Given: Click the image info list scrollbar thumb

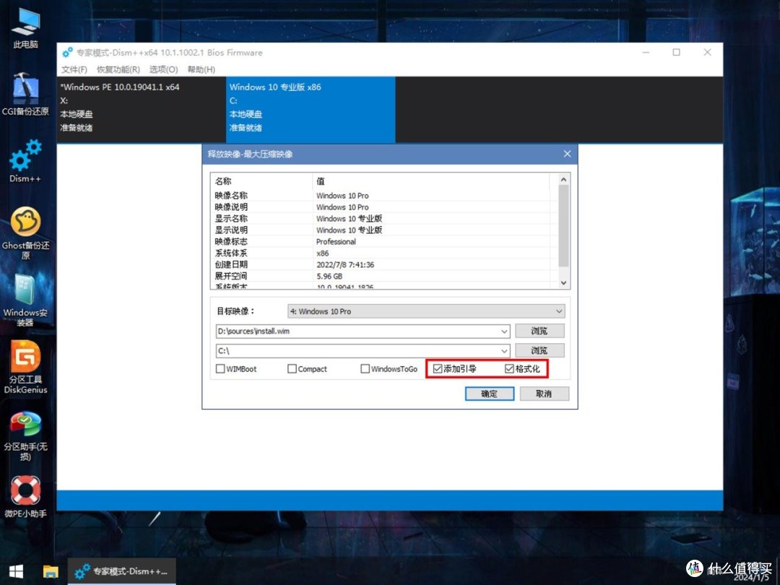Looking at the screenshot, I should pyautogui.click(x=563, y=226).
